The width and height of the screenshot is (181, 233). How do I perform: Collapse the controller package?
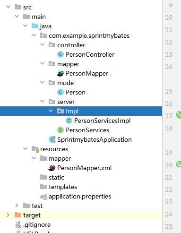pyautogui.click(x=42, y=45)
